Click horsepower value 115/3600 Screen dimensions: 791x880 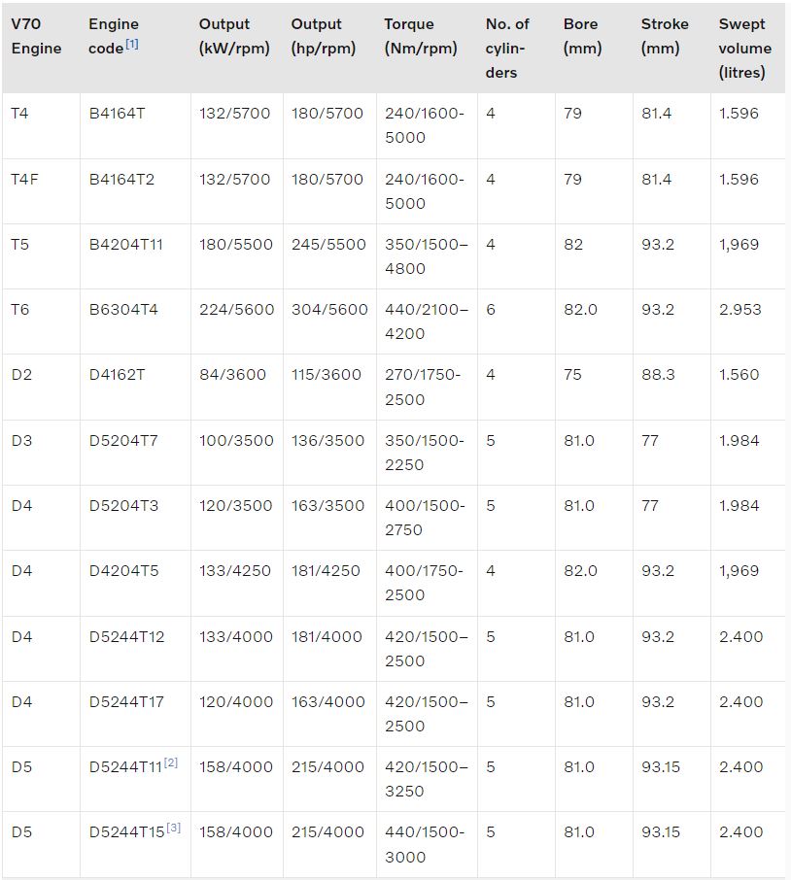click(x=327, y=375)
